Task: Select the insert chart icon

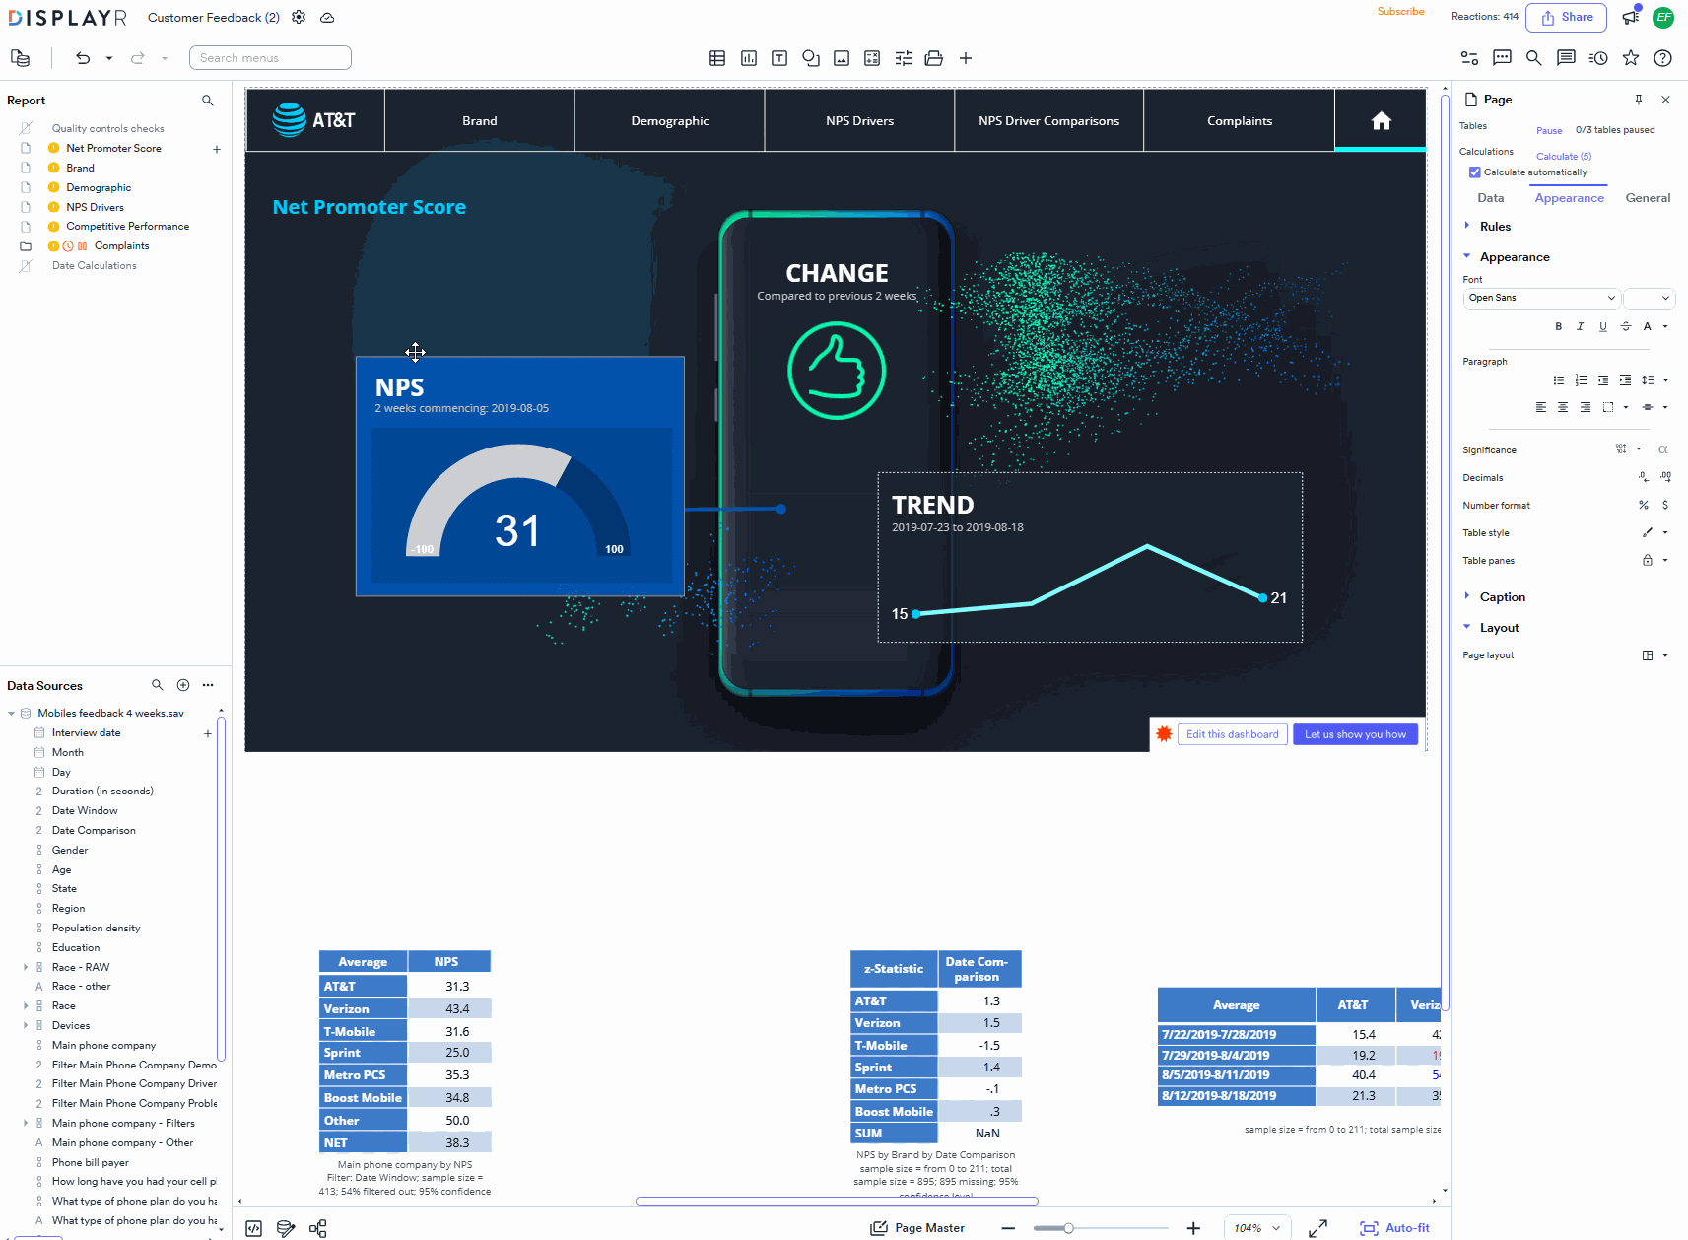Action: coord(748,58)
